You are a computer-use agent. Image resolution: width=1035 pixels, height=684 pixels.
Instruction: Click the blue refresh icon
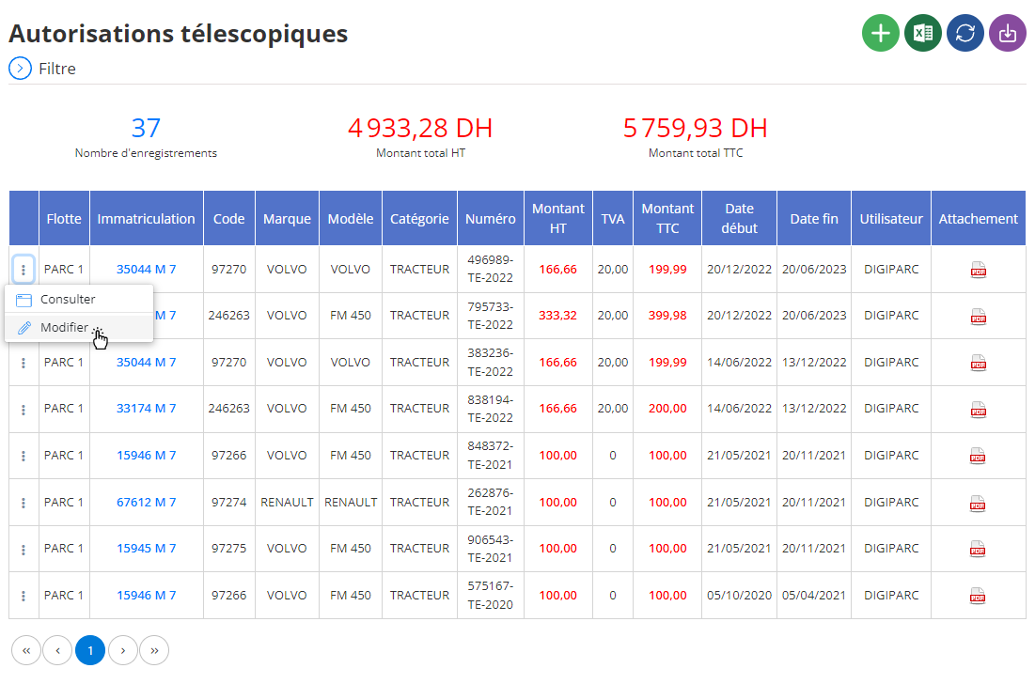tap(965, 33)
